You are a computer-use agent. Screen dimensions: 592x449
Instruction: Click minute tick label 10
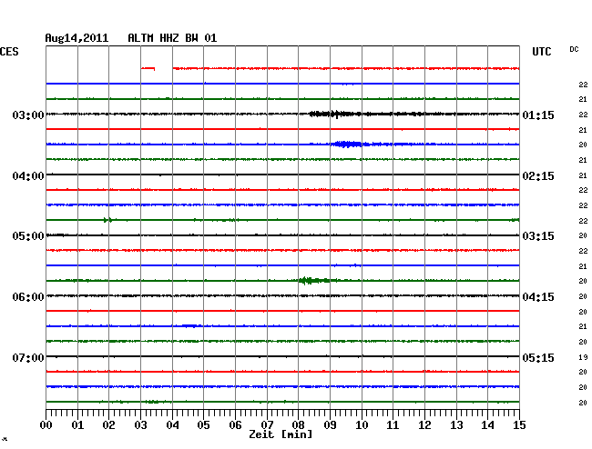[362, 425]
